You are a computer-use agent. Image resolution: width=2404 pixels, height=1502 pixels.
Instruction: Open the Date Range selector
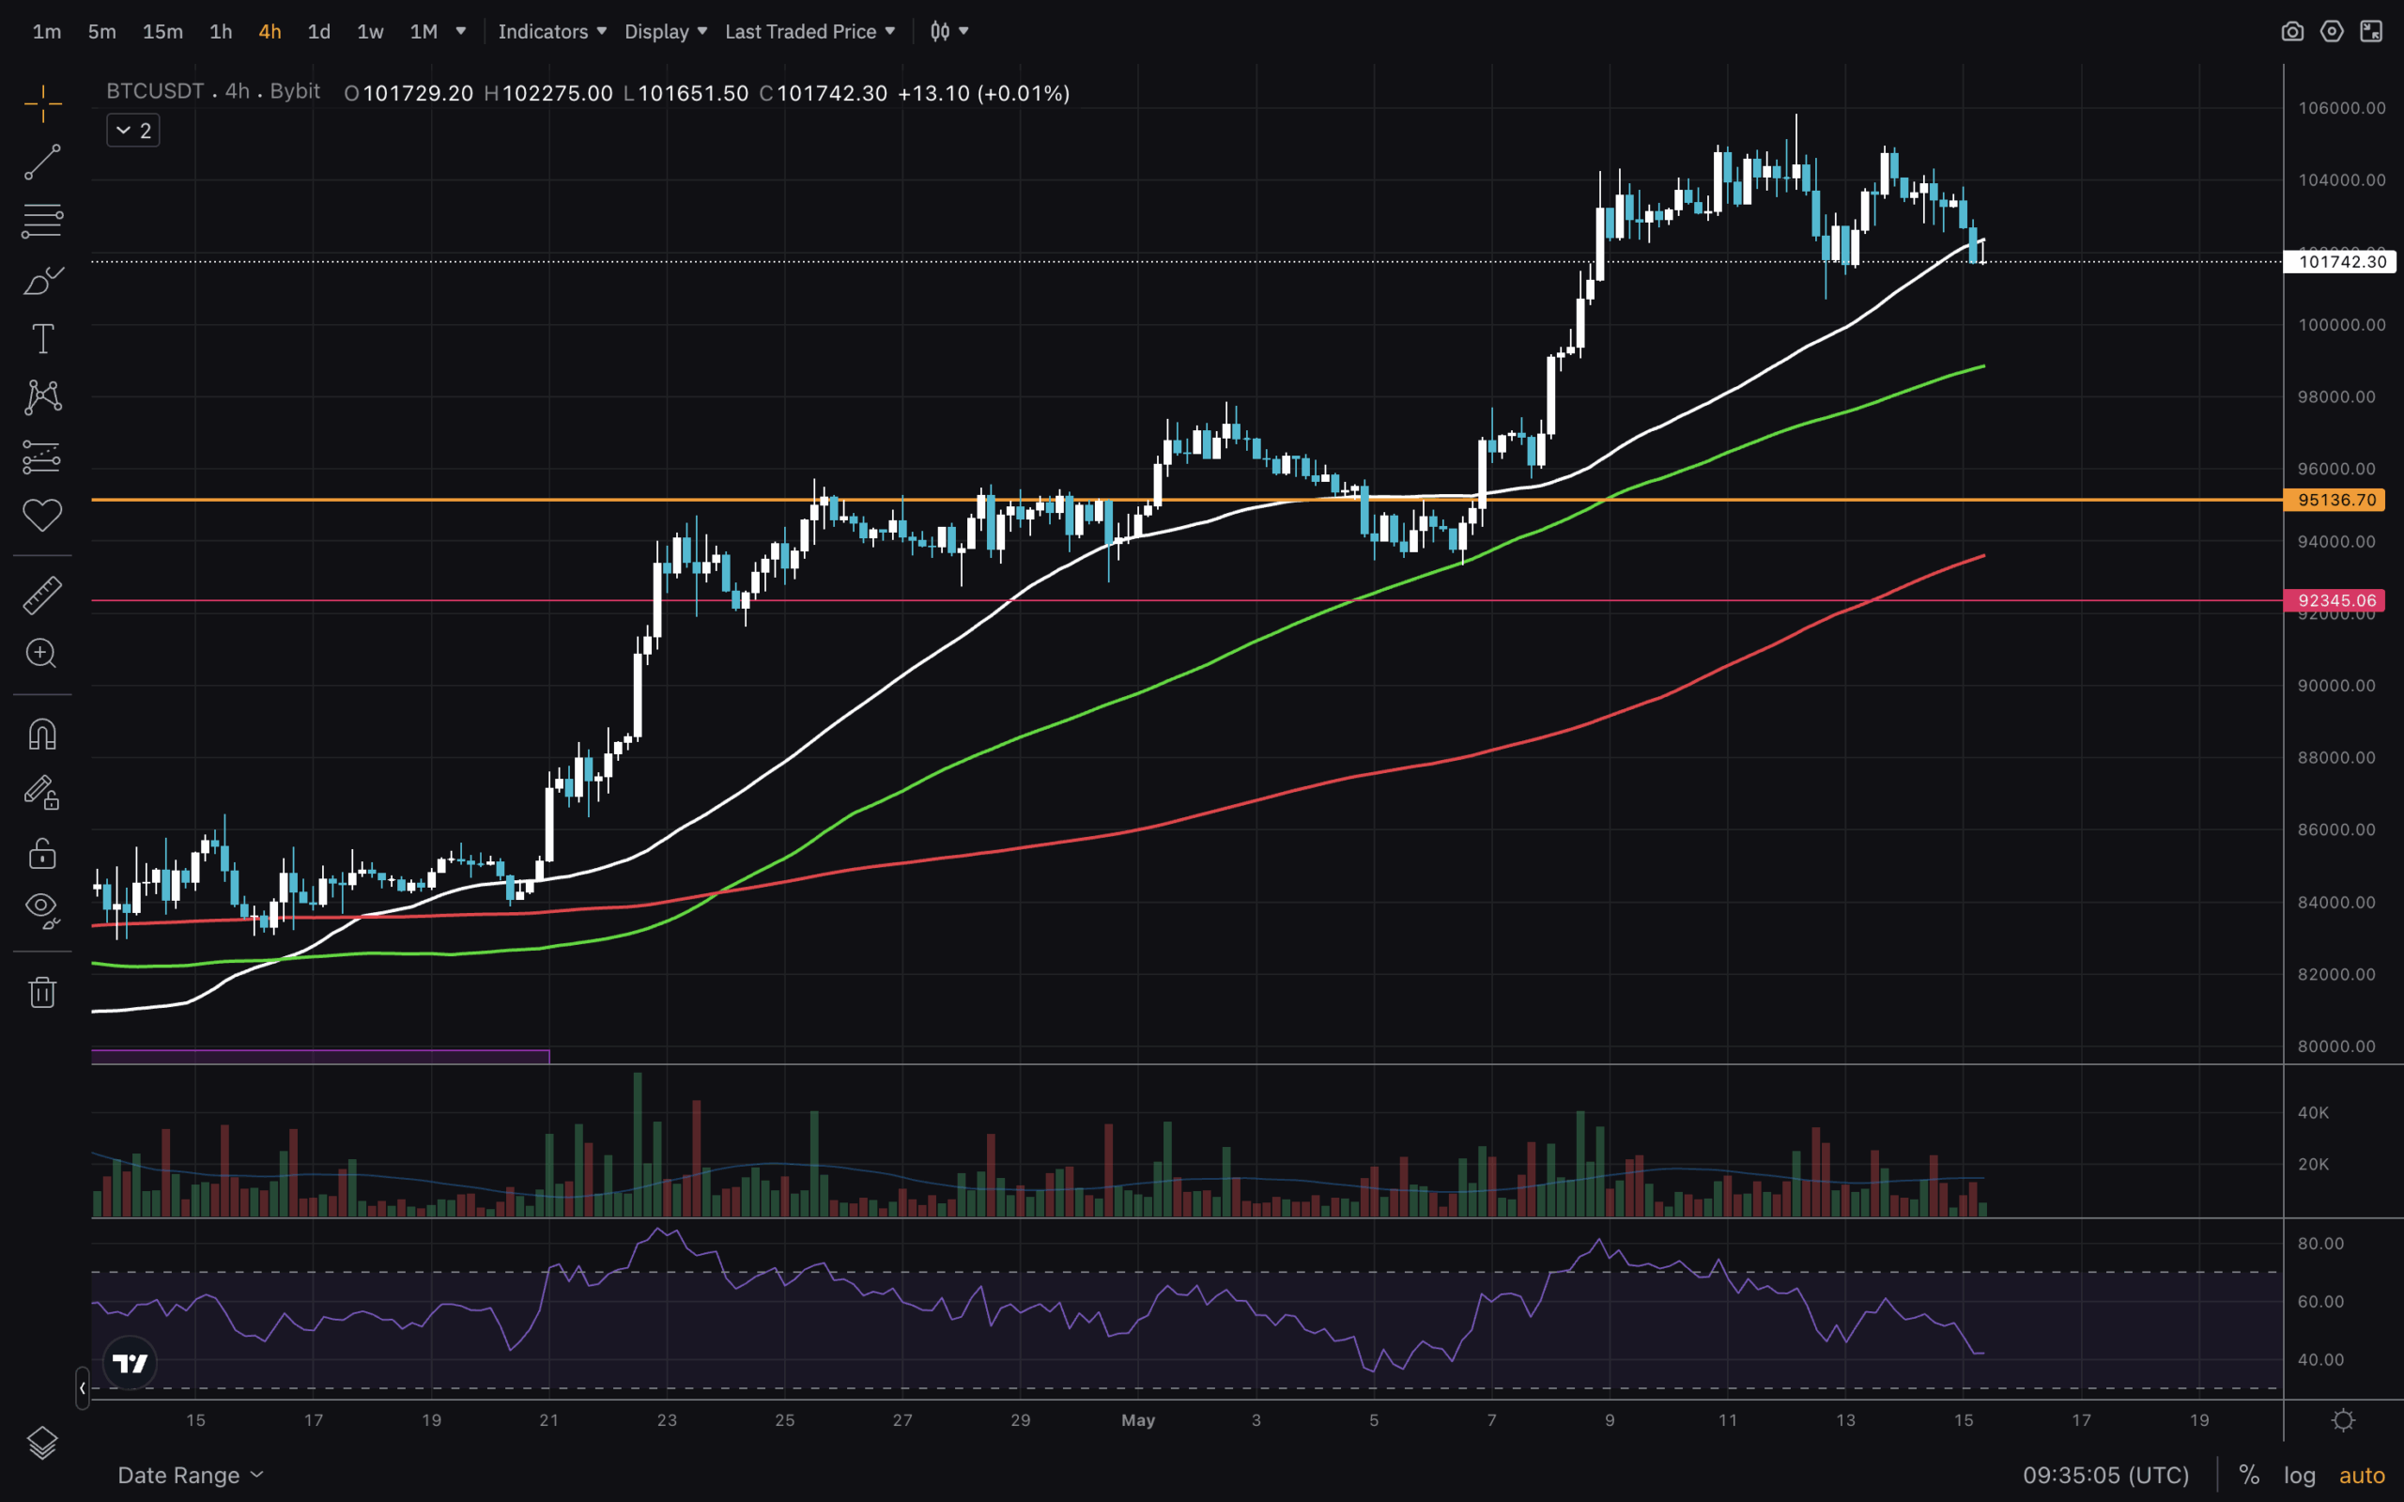pos(191,1475)
